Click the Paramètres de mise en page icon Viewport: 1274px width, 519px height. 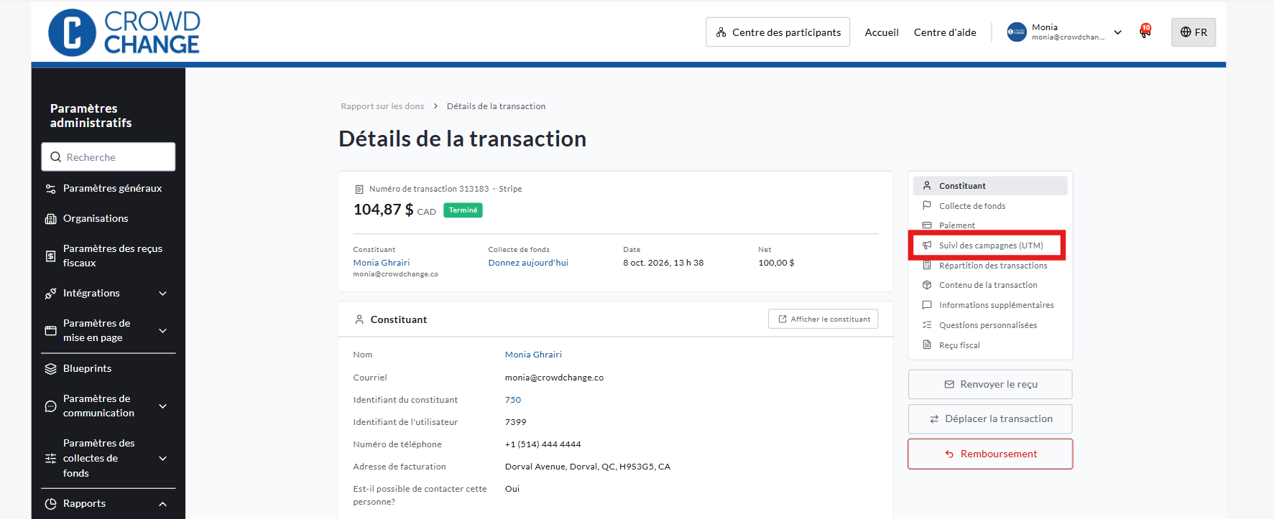[51, 331]
